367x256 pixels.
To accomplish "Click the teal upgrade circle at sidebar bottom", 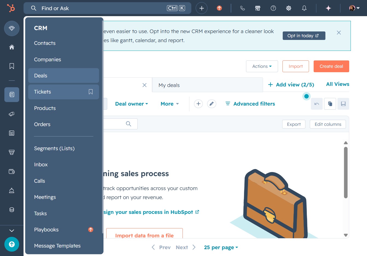I will (x=12, y=244).
